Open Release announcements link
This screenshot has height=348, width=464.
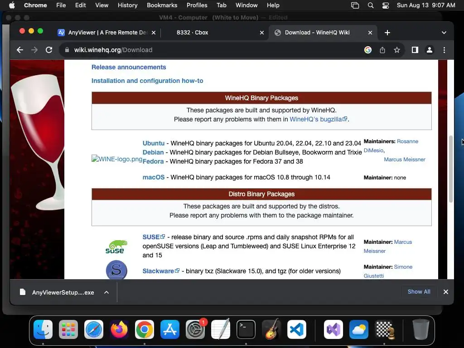pyautogui.click(x=129, y=67)
